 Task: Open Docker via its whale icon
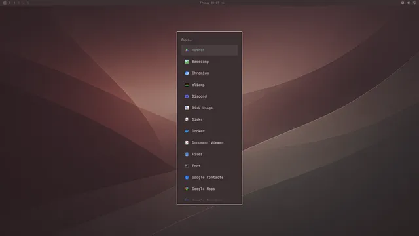[187, 131]
